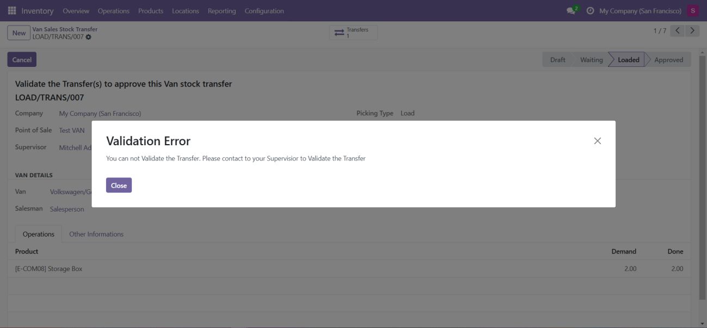Image resolution: width=707 pixels, height=328 pixels.
Task: Open the messages conversation icon
Action: (x=571, y=11)
